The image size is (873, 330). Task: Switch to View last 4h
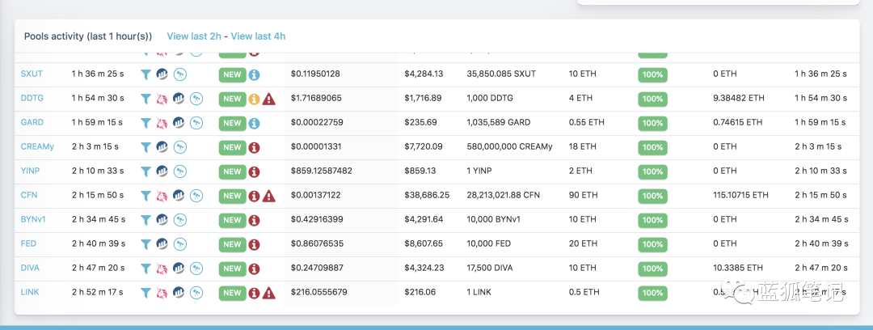(258, 36)
